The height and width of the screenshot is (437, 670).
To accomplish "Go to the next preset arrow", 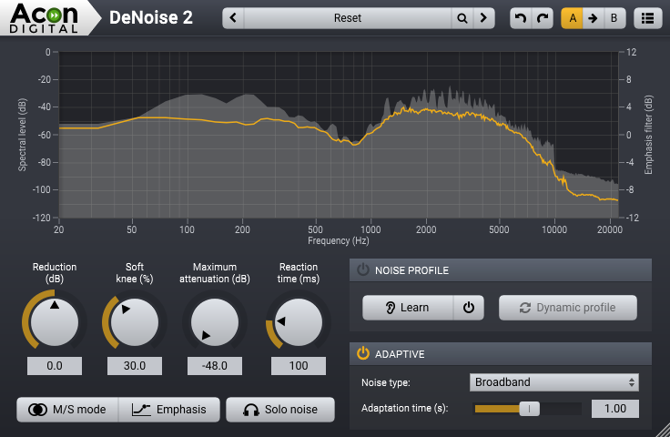I will pyautogui.click(x=483, y=18).
